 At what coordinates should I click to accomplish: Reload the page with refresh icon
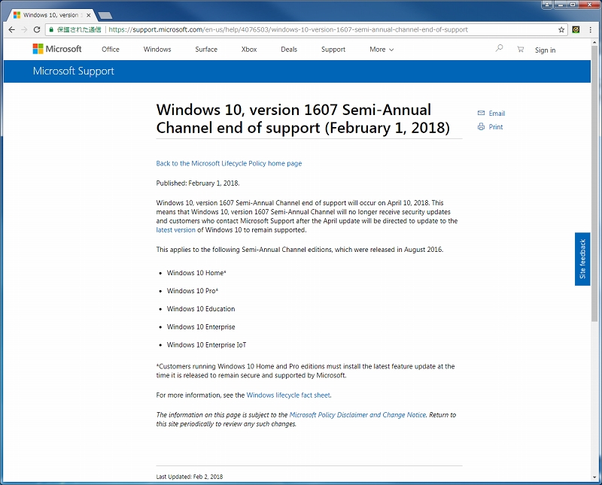[x=37, y=29]
